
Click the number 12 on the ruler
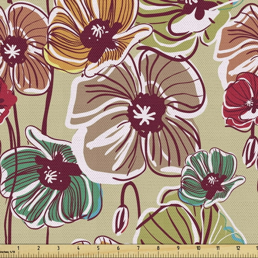(x=238, y=248)
